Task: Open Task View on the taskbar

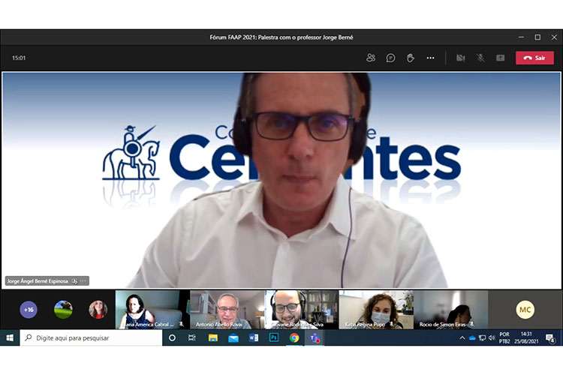Action: [x=192, y=337]
